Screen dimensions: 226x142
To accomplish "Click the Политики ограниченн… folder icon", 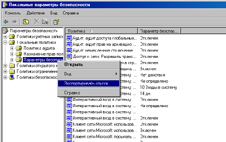I will 12,71.
